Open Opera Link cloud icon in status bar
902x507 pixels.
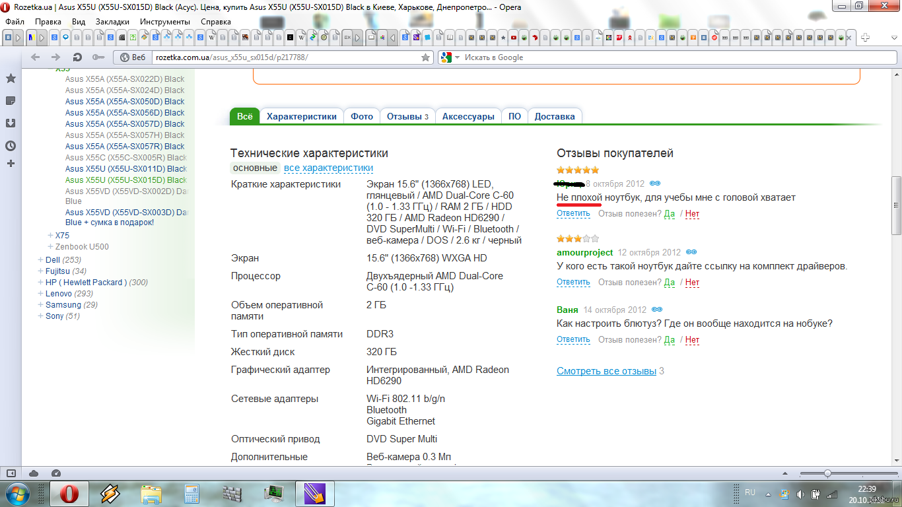click(34, 473)
